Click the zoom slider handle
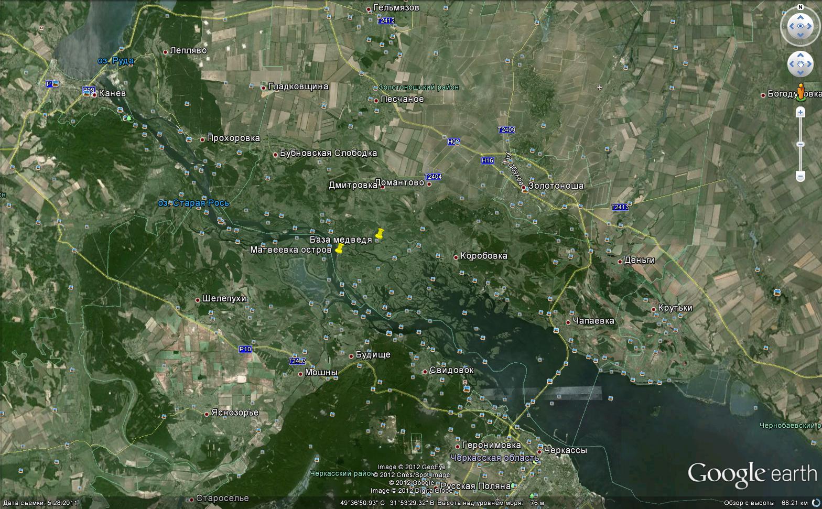 pyautogui.click(x=801, y=144)
